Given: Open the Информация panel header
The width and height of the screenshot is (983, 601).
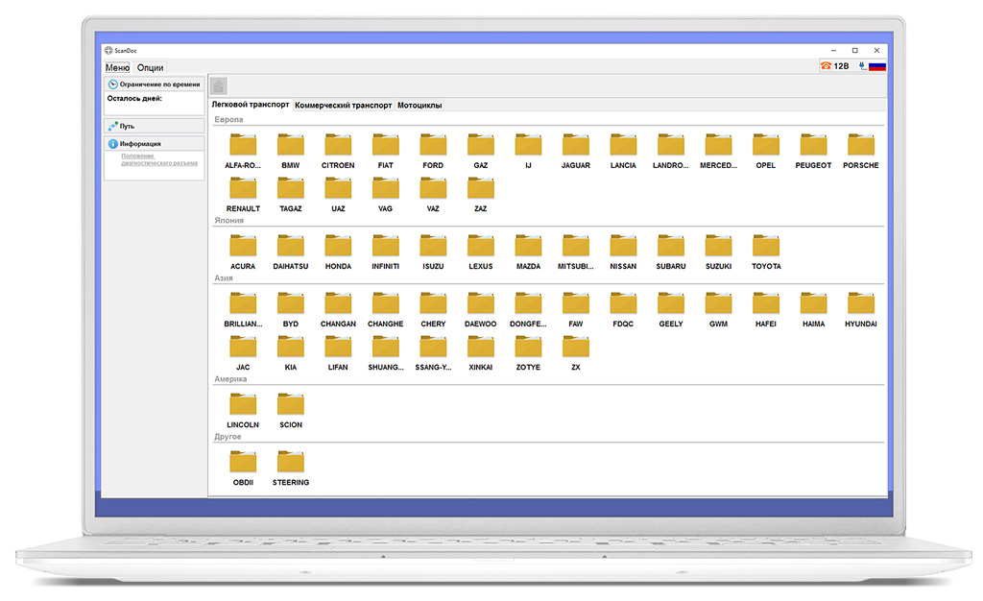Looking at the screenshot, I should 155,143.
